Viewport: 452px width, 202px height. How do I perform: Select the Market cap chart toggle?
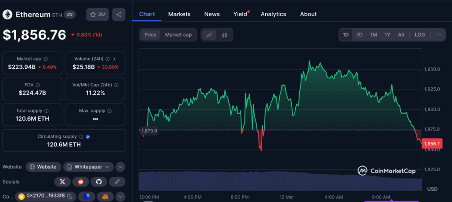click(x=178, y=35)
